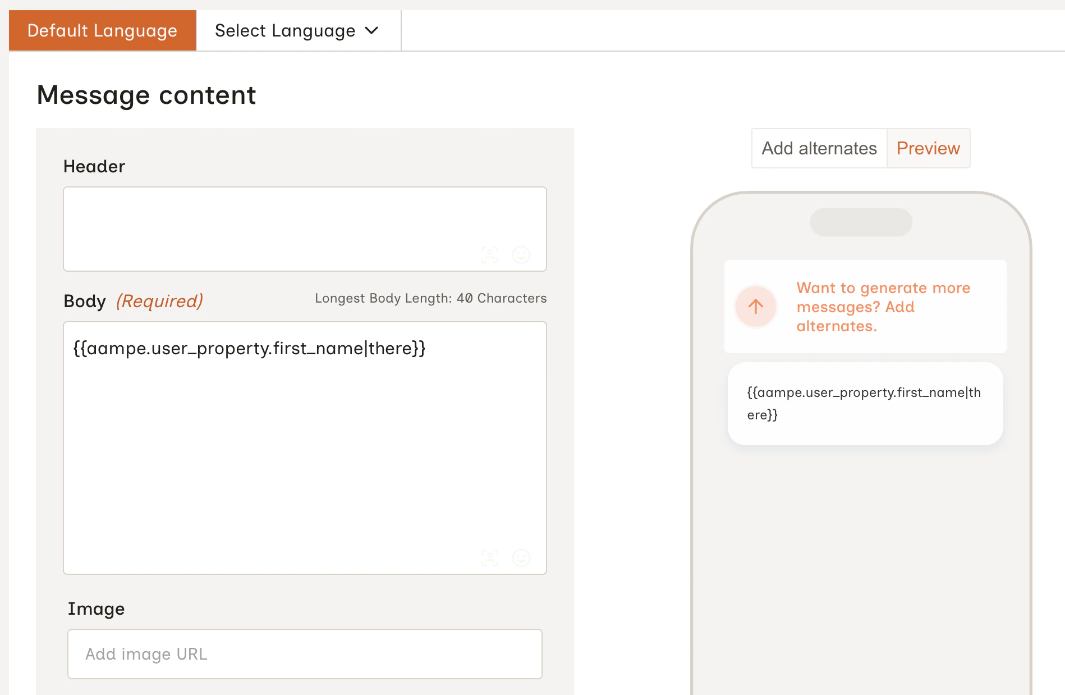
Task: Switch to the Default Language tab
Action: 102,30
